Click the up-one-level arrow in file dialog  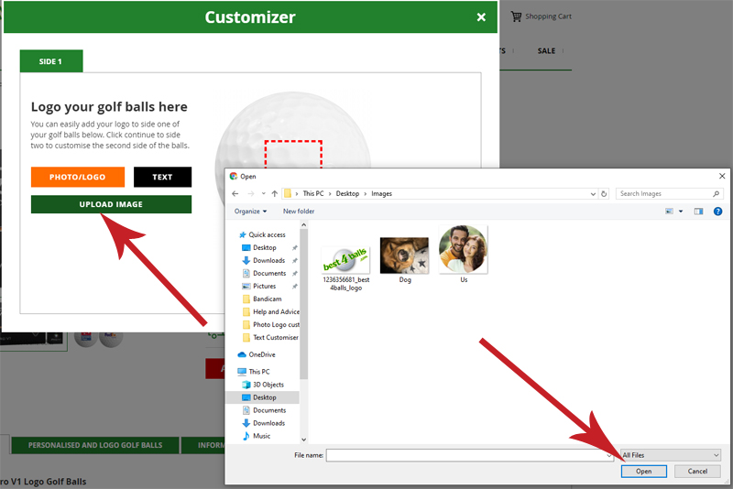tap(274, 194)
